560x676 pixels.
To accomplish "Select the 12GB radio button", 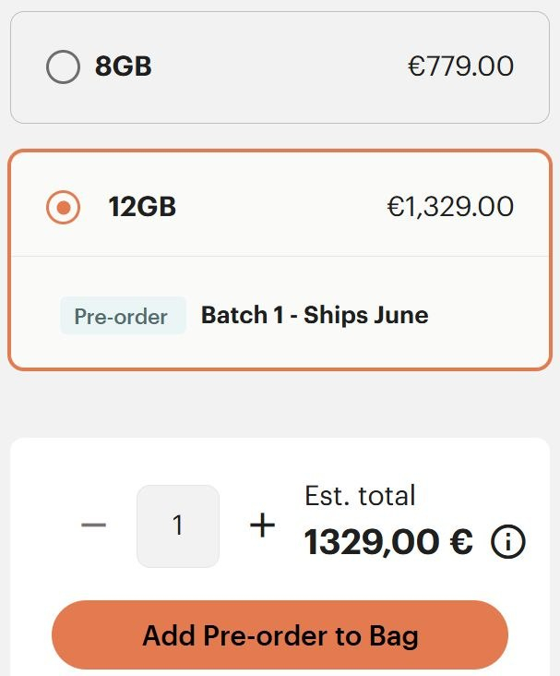I will pyautogui.click(x=63, y=207).
